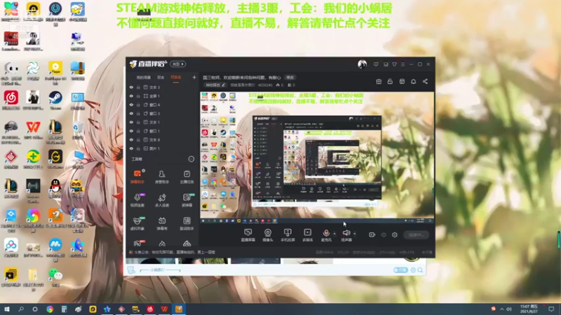Open the 读弹幕 tool
The height and width of the screenshot is (315, 561).
click(187, 200)
